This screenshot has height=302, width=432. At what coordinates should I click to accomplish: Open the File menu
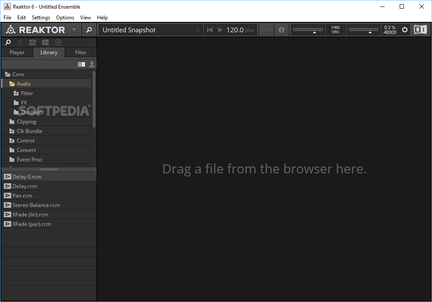click(x=7, y=18)
